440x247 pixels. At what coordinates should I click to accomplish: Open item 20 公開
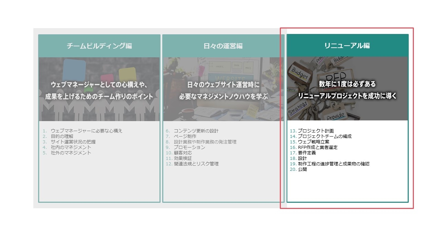[x=302, y=169]
